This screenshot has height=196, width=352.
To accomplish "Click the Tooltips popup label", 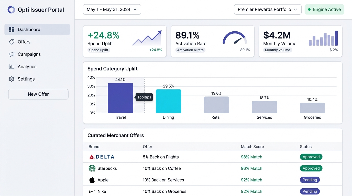I will point(144,97).
